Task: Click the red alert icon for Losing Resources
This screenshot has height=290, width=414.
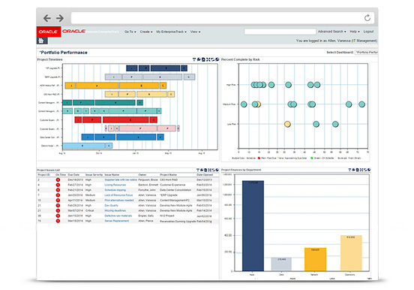Action: 58,185
